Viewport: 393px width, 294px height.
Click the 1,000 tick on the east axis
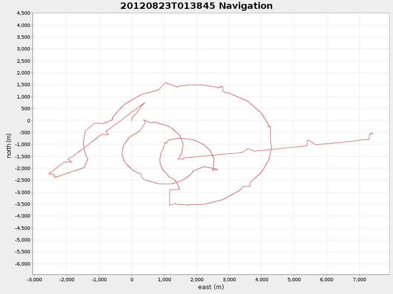click(163, 280)
